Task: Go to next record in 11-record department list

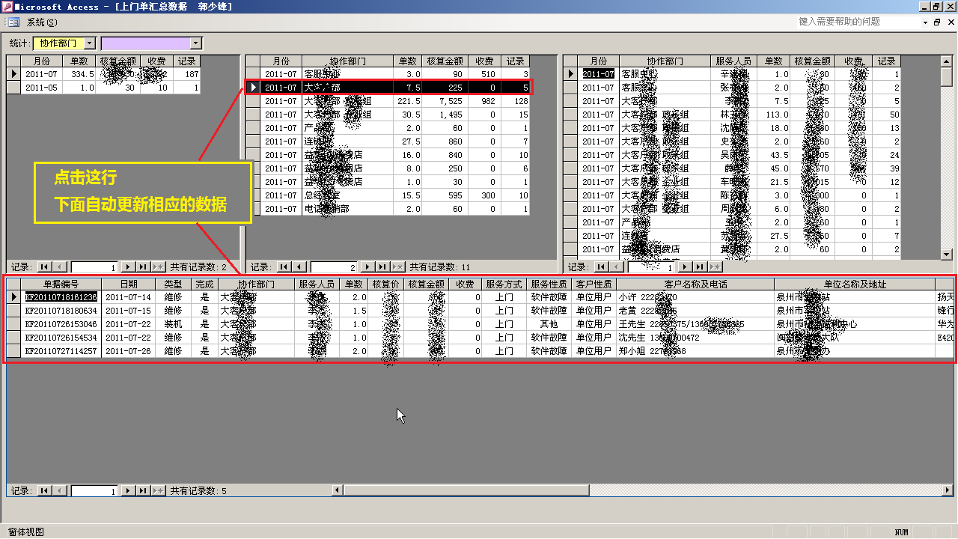Action: (x=367, y=267)
